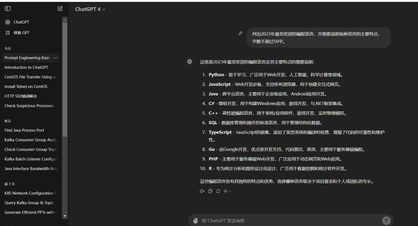Click the user prompt bubble about 2023年编程语言
Image resolution: width=418 pixels, height=226 pixels.
point(319,38)
